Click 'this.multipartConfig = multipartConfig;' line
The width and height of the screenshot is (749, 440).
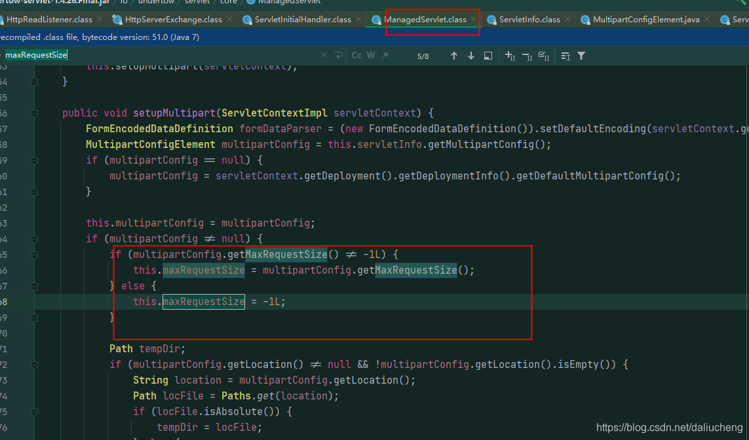pyautogui.click(x=201, y=223)
